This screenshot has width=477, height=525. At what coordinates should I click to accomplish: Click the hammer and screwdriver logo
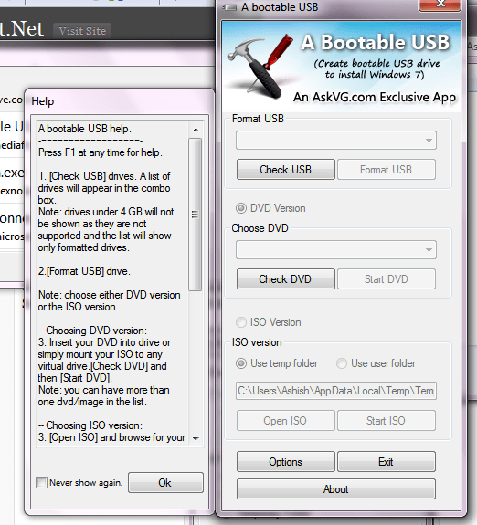[x=260, y=67]
